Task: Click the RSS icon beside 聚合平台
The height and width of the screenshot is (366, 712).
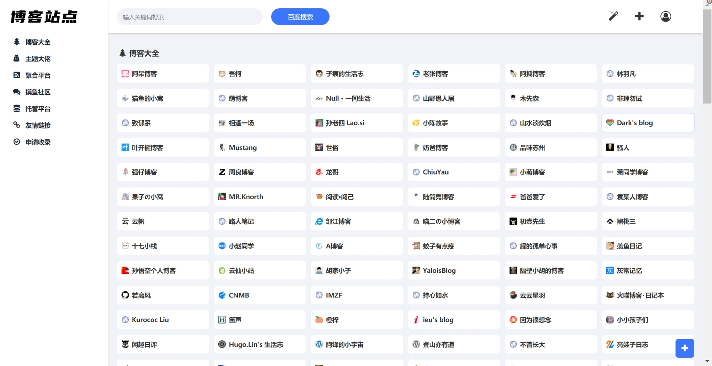Action: 17,75
